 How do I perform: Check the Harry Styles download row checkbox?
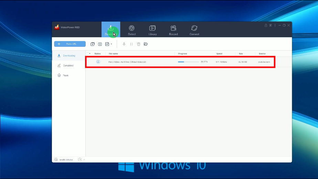87,62
